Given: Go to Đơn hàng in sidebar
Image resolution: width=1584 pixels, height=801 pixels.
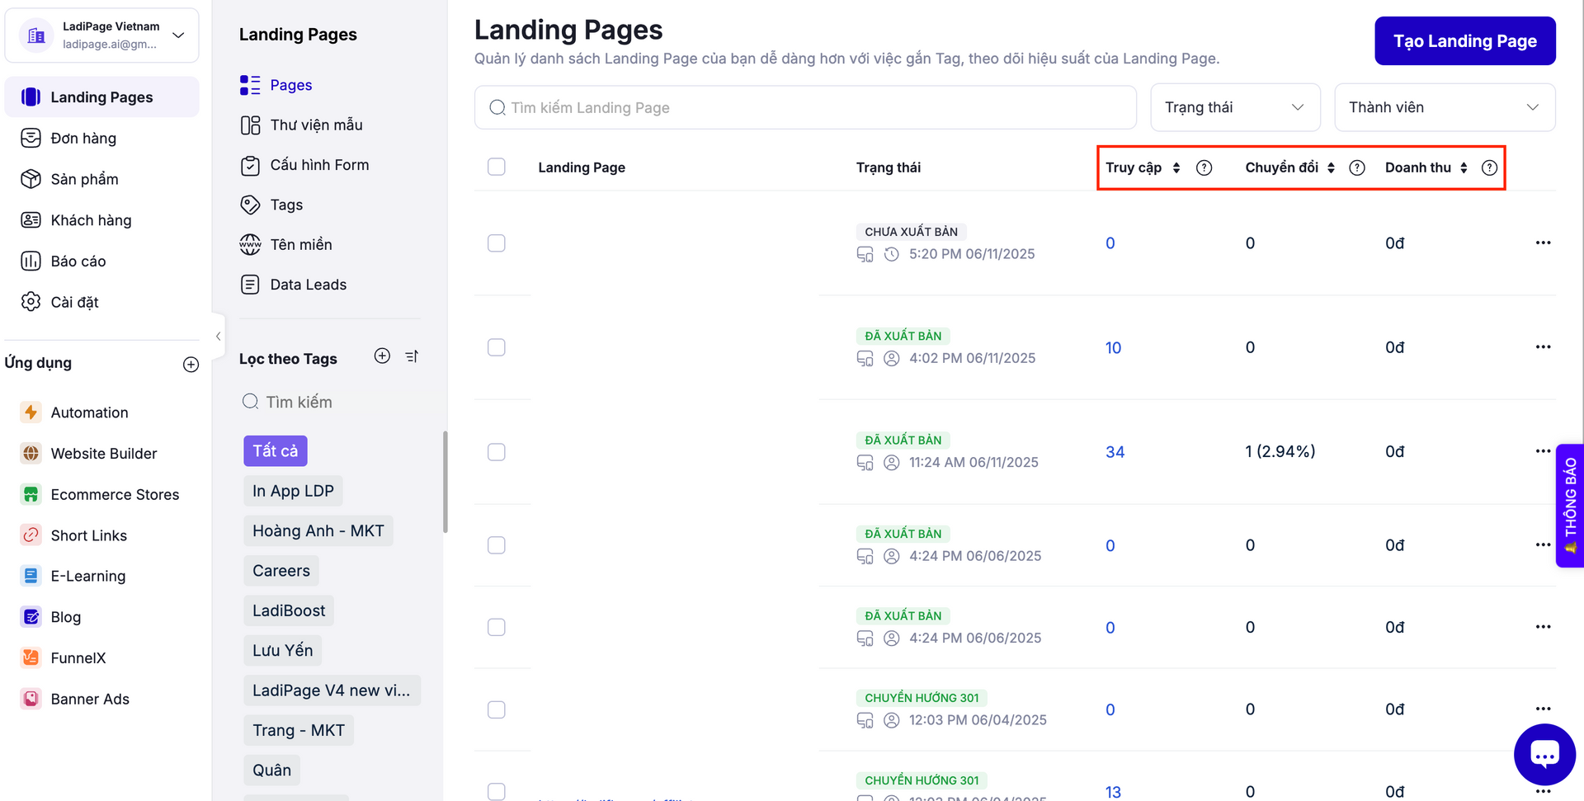Looking at the screenshot, I should pos(83,139).
